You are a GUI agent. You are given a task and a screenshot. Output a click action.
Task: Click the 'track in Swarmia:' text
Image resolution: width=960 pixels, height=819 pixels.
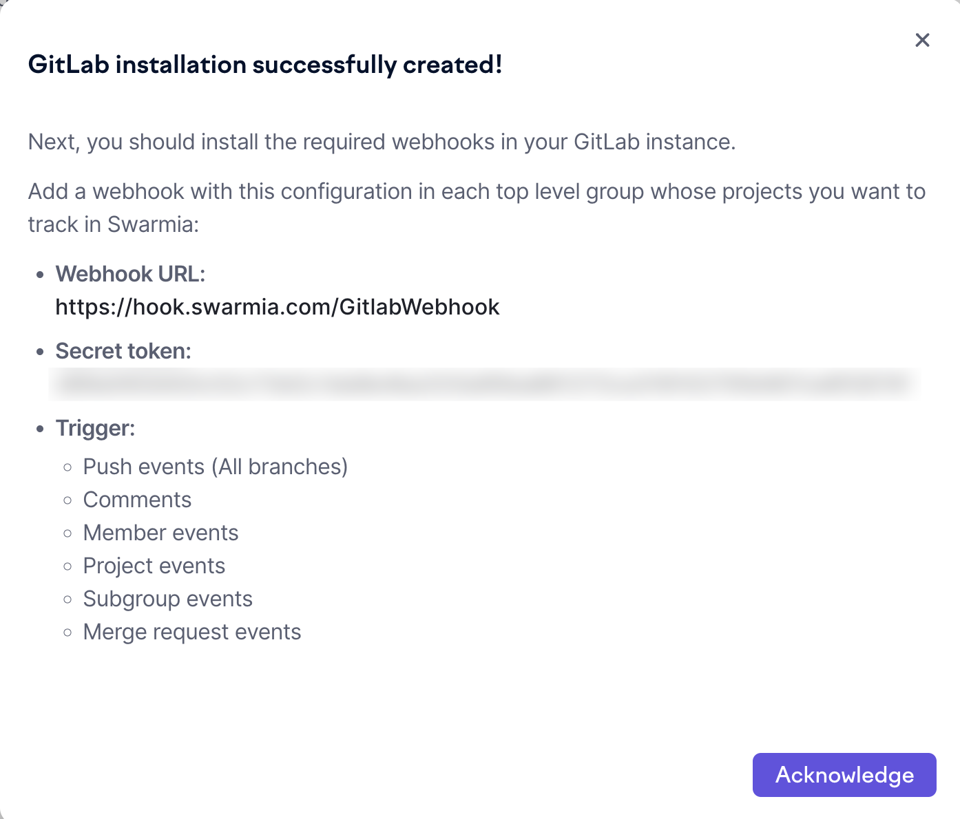(x=114, y=224)
